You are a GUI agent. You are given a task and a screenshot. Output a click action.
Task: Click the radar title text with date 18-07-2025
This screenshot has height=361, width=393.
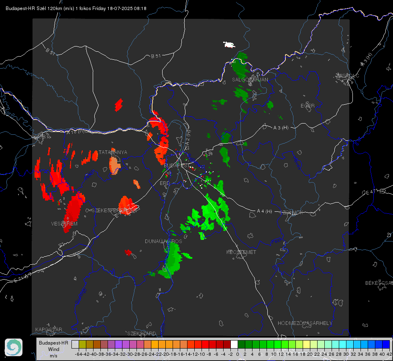[76, 8]
